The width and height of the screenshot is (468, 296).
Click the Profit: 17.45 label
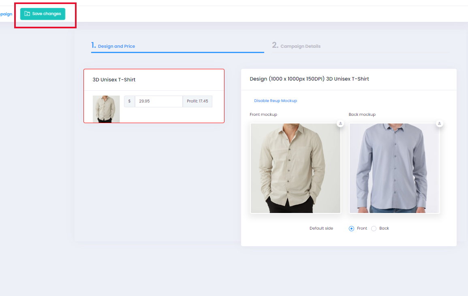[197, 102]
